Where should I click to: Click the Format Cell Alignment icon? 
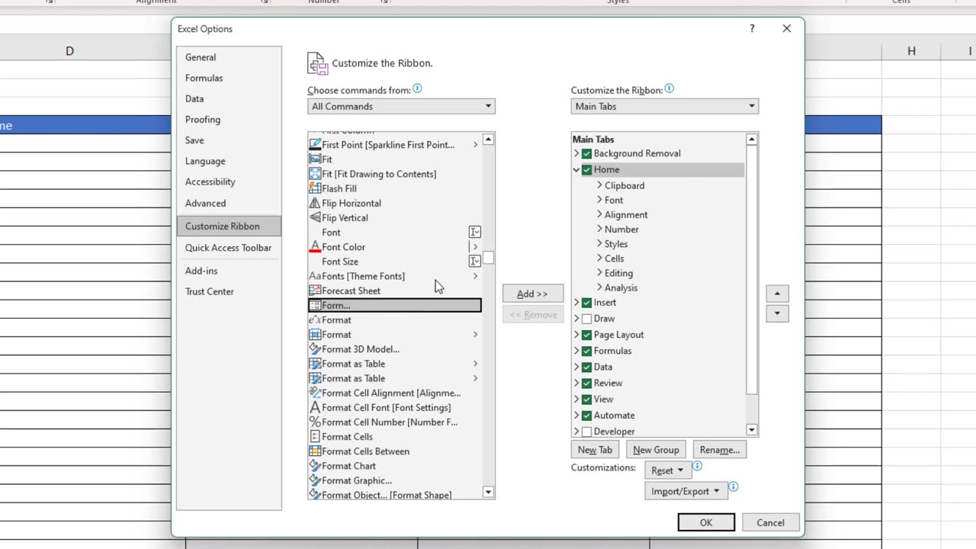[x=315, y=393]
